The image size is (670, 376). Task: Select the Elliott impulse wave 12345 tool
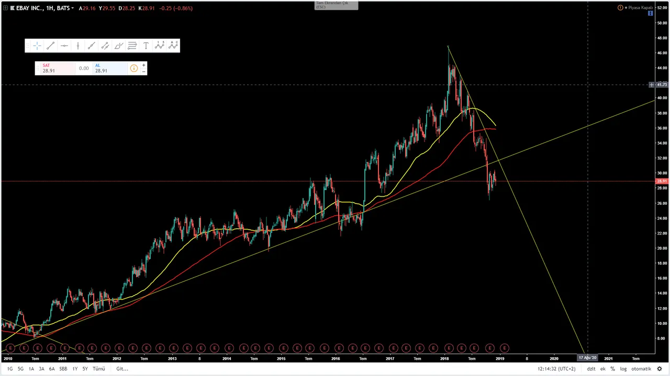160,46
